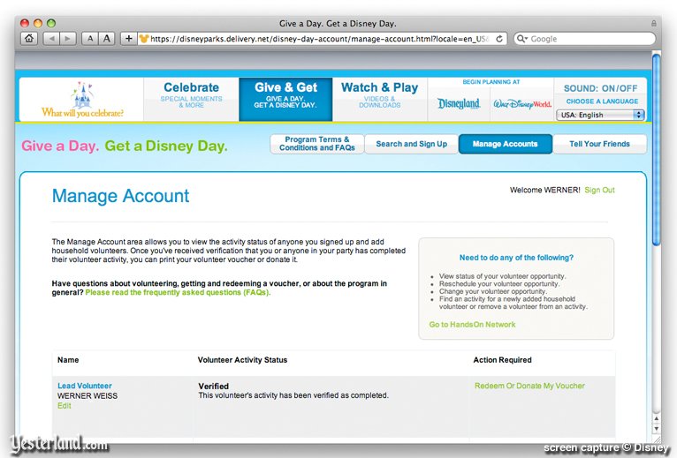Switch to Search and Sign Up tab
Screen dimensions: 677x458
tap(412, 144)
